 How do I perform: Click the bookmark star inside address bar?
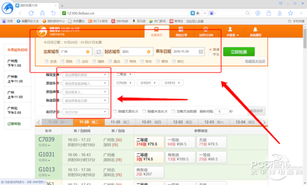tap(198, 13)
